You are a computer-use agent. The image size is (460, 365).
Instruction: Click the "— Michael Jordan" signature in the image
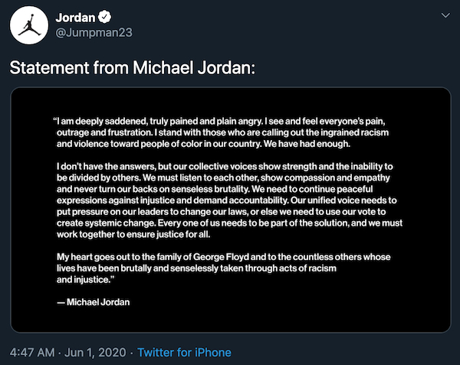[93, 301]
